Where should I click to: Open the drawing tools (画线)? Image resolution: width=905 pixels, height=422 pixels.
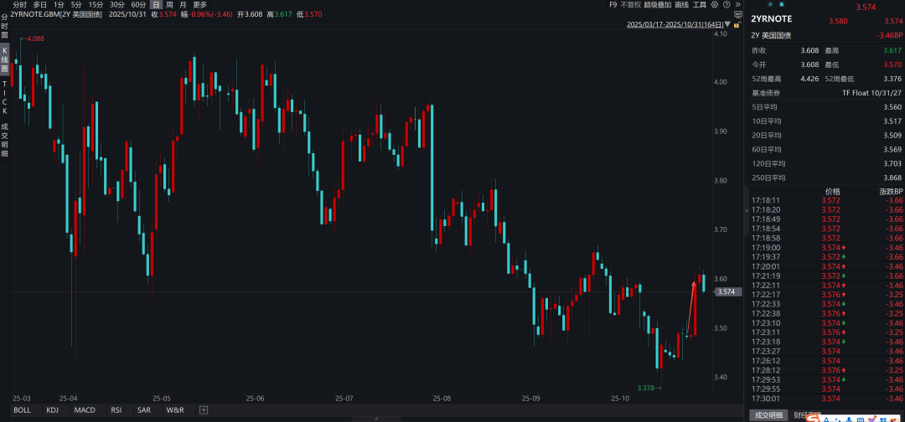681,4
